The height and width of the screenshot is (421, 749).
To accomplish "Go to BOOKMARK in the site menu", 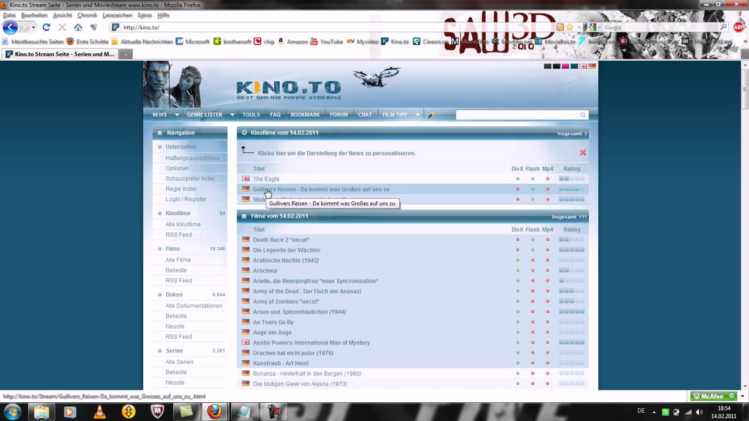I will click(305, 115).
